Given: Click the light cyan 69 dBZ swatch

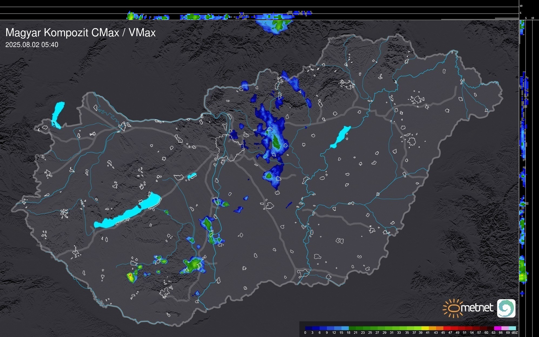Looking at the screenshot, I should (x=512, y=328).
